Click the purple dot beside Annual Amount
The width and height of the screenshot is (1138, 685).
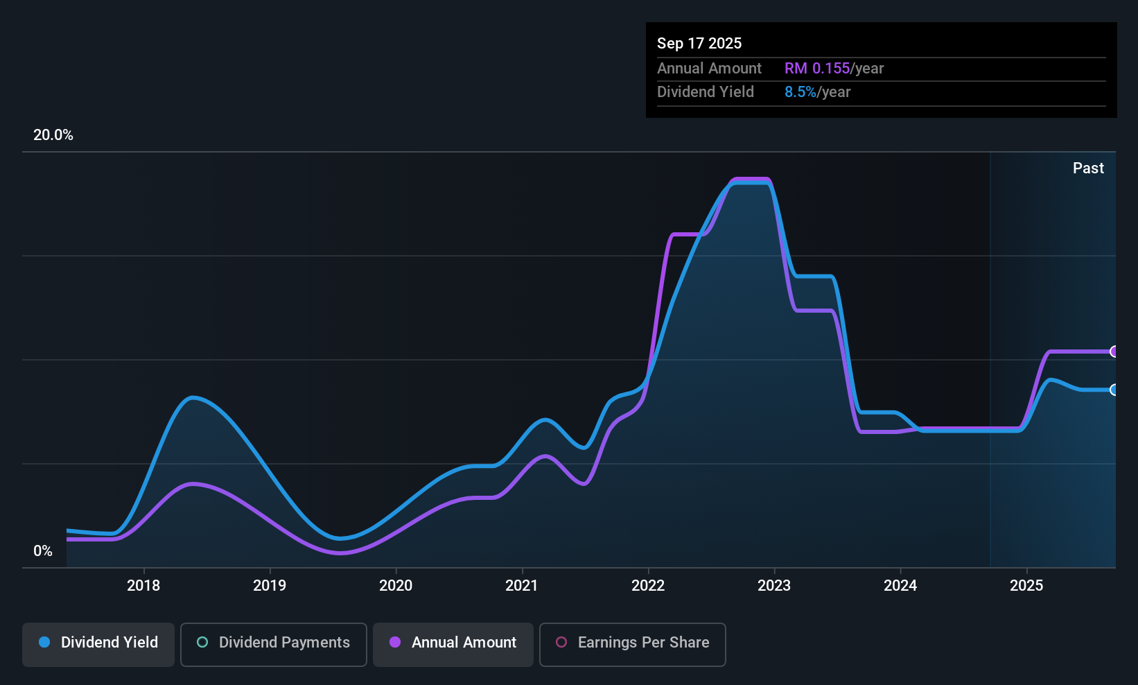395,643
